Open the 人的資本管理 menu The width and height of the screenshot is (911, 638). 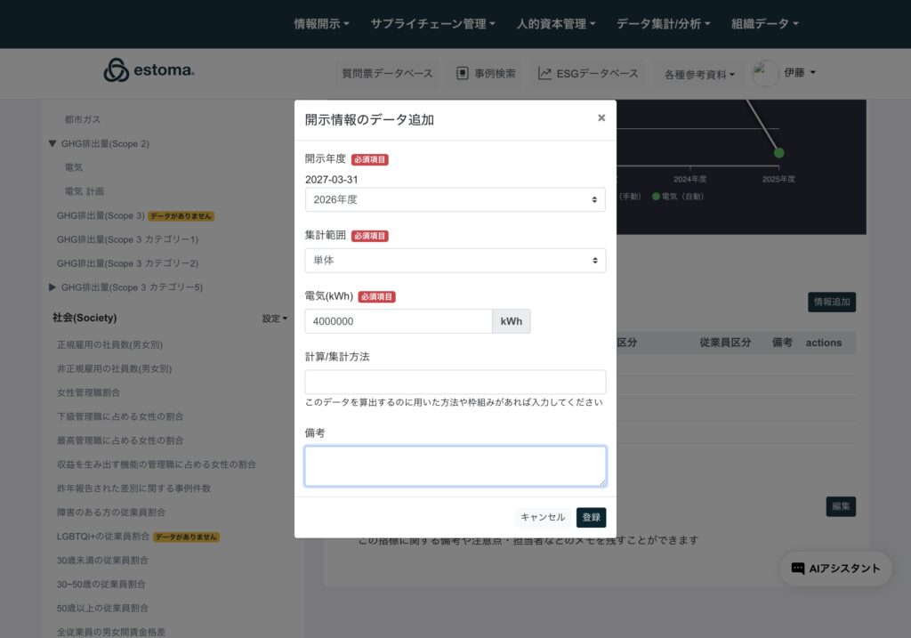555,24
